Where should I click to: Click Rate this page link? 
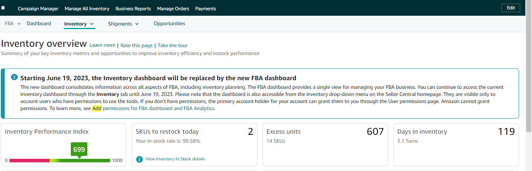(137, 46)
